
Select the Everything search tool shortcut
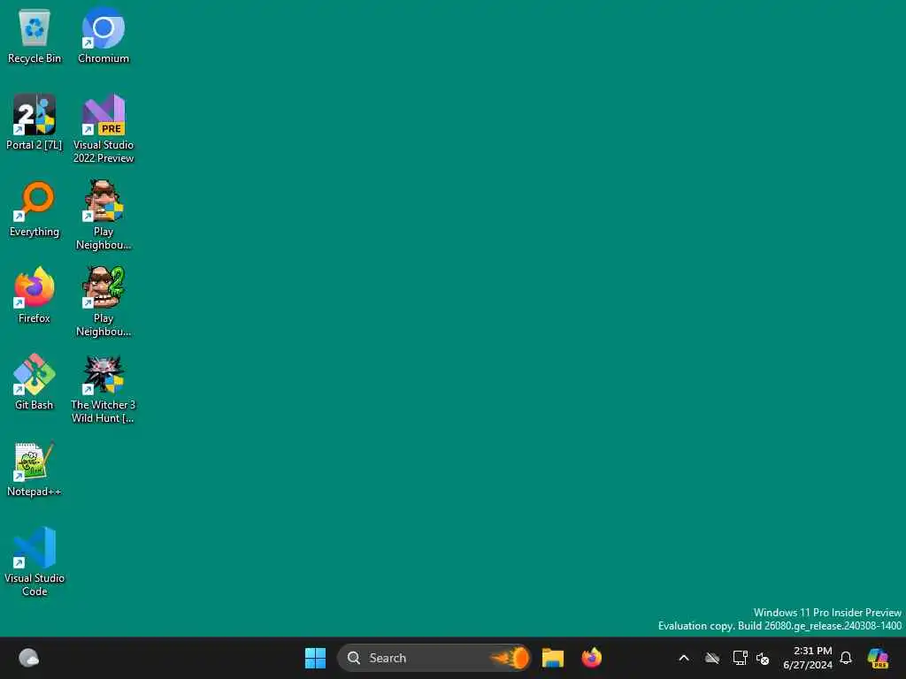click(x=35, y=209)
